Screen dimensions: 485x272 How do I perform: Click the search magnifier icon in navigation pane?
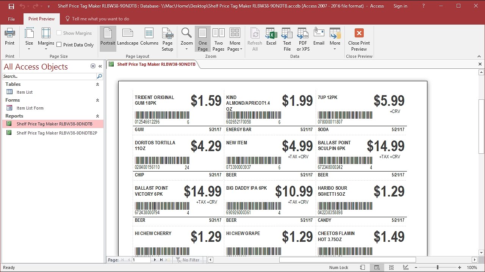99,76
